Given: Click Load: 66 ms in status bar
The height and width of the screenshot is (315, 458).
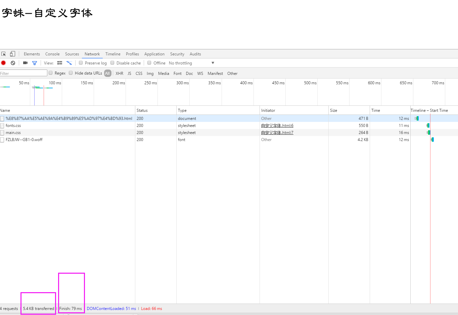Looking at the screenshot, I should [151, 309].
